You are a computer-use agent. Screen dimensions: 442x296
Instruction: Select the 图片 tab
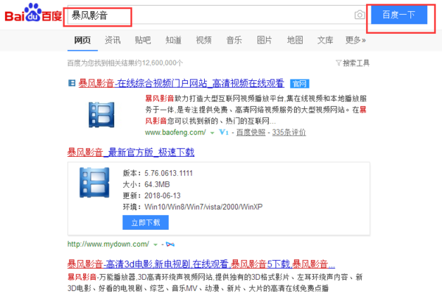pos(264,40)
